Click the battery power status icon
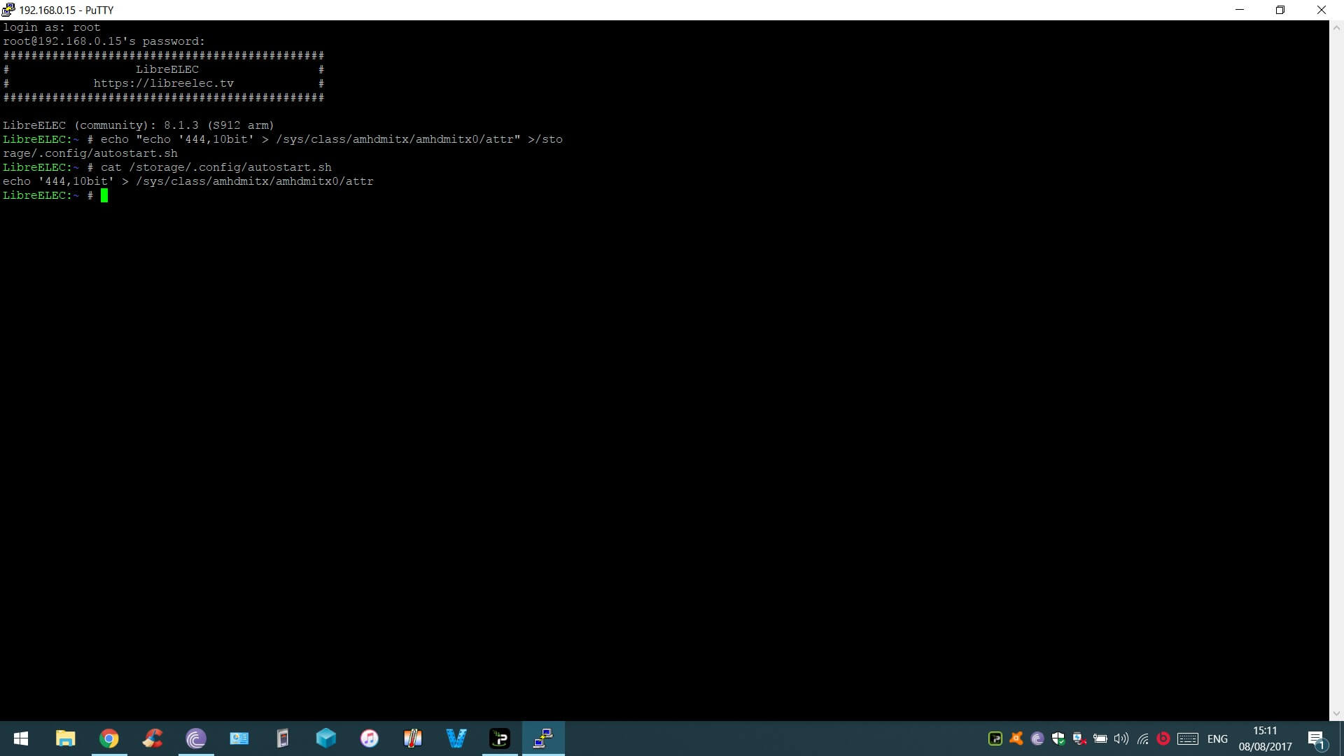Image resolution: width=1344 pixels, height=756 pixels. pyautogui.click(x=1100, y=738)
